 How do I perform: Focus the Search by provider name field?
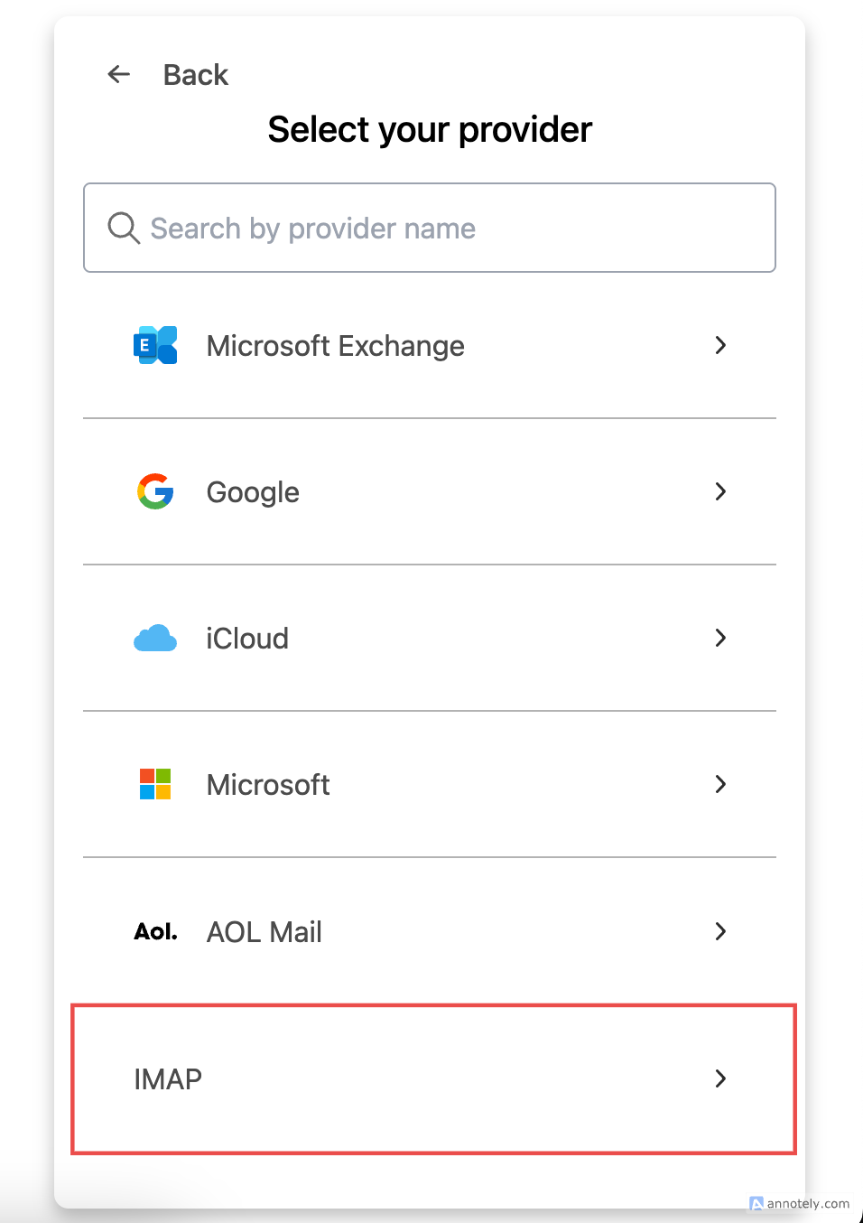tap(430, 228)
